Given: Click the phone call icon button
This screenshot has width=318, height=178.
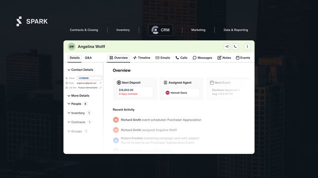Looking at the screenshot, I should [235, 47].
